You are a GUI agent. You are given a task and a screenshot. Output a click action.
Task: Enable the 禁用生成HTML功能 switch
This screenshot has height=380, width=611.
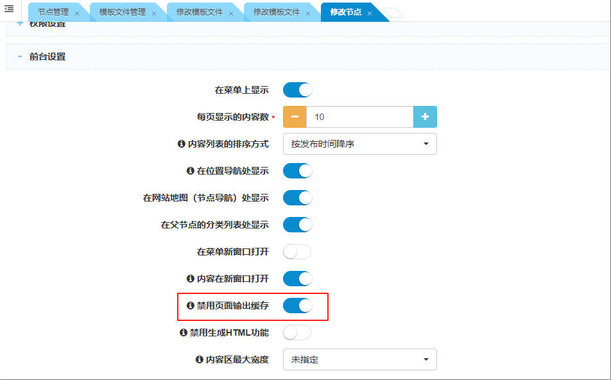(297, 332)
